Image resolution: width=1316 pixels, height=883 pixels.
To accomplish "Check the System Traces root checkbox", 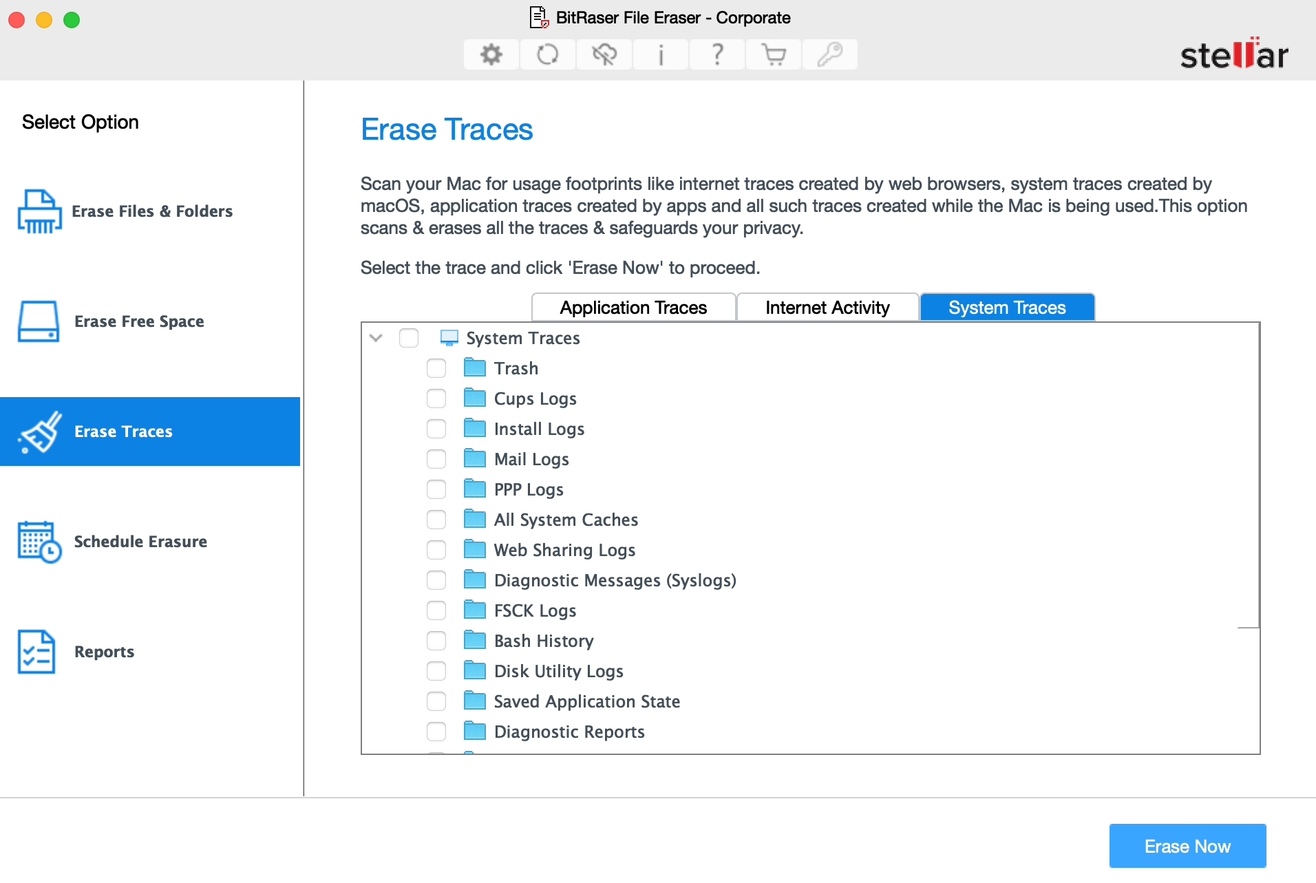I will point(409,338).
